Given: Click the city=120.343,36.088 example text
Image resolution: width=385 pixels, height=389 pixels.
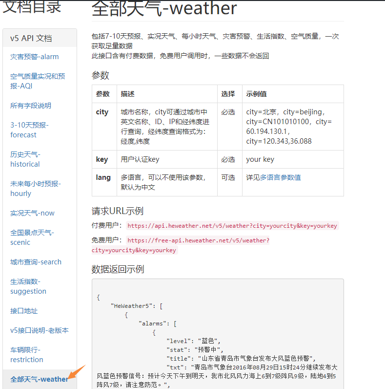Looking at the screenshot, I should pyautogui.click(x=279, y=141).
